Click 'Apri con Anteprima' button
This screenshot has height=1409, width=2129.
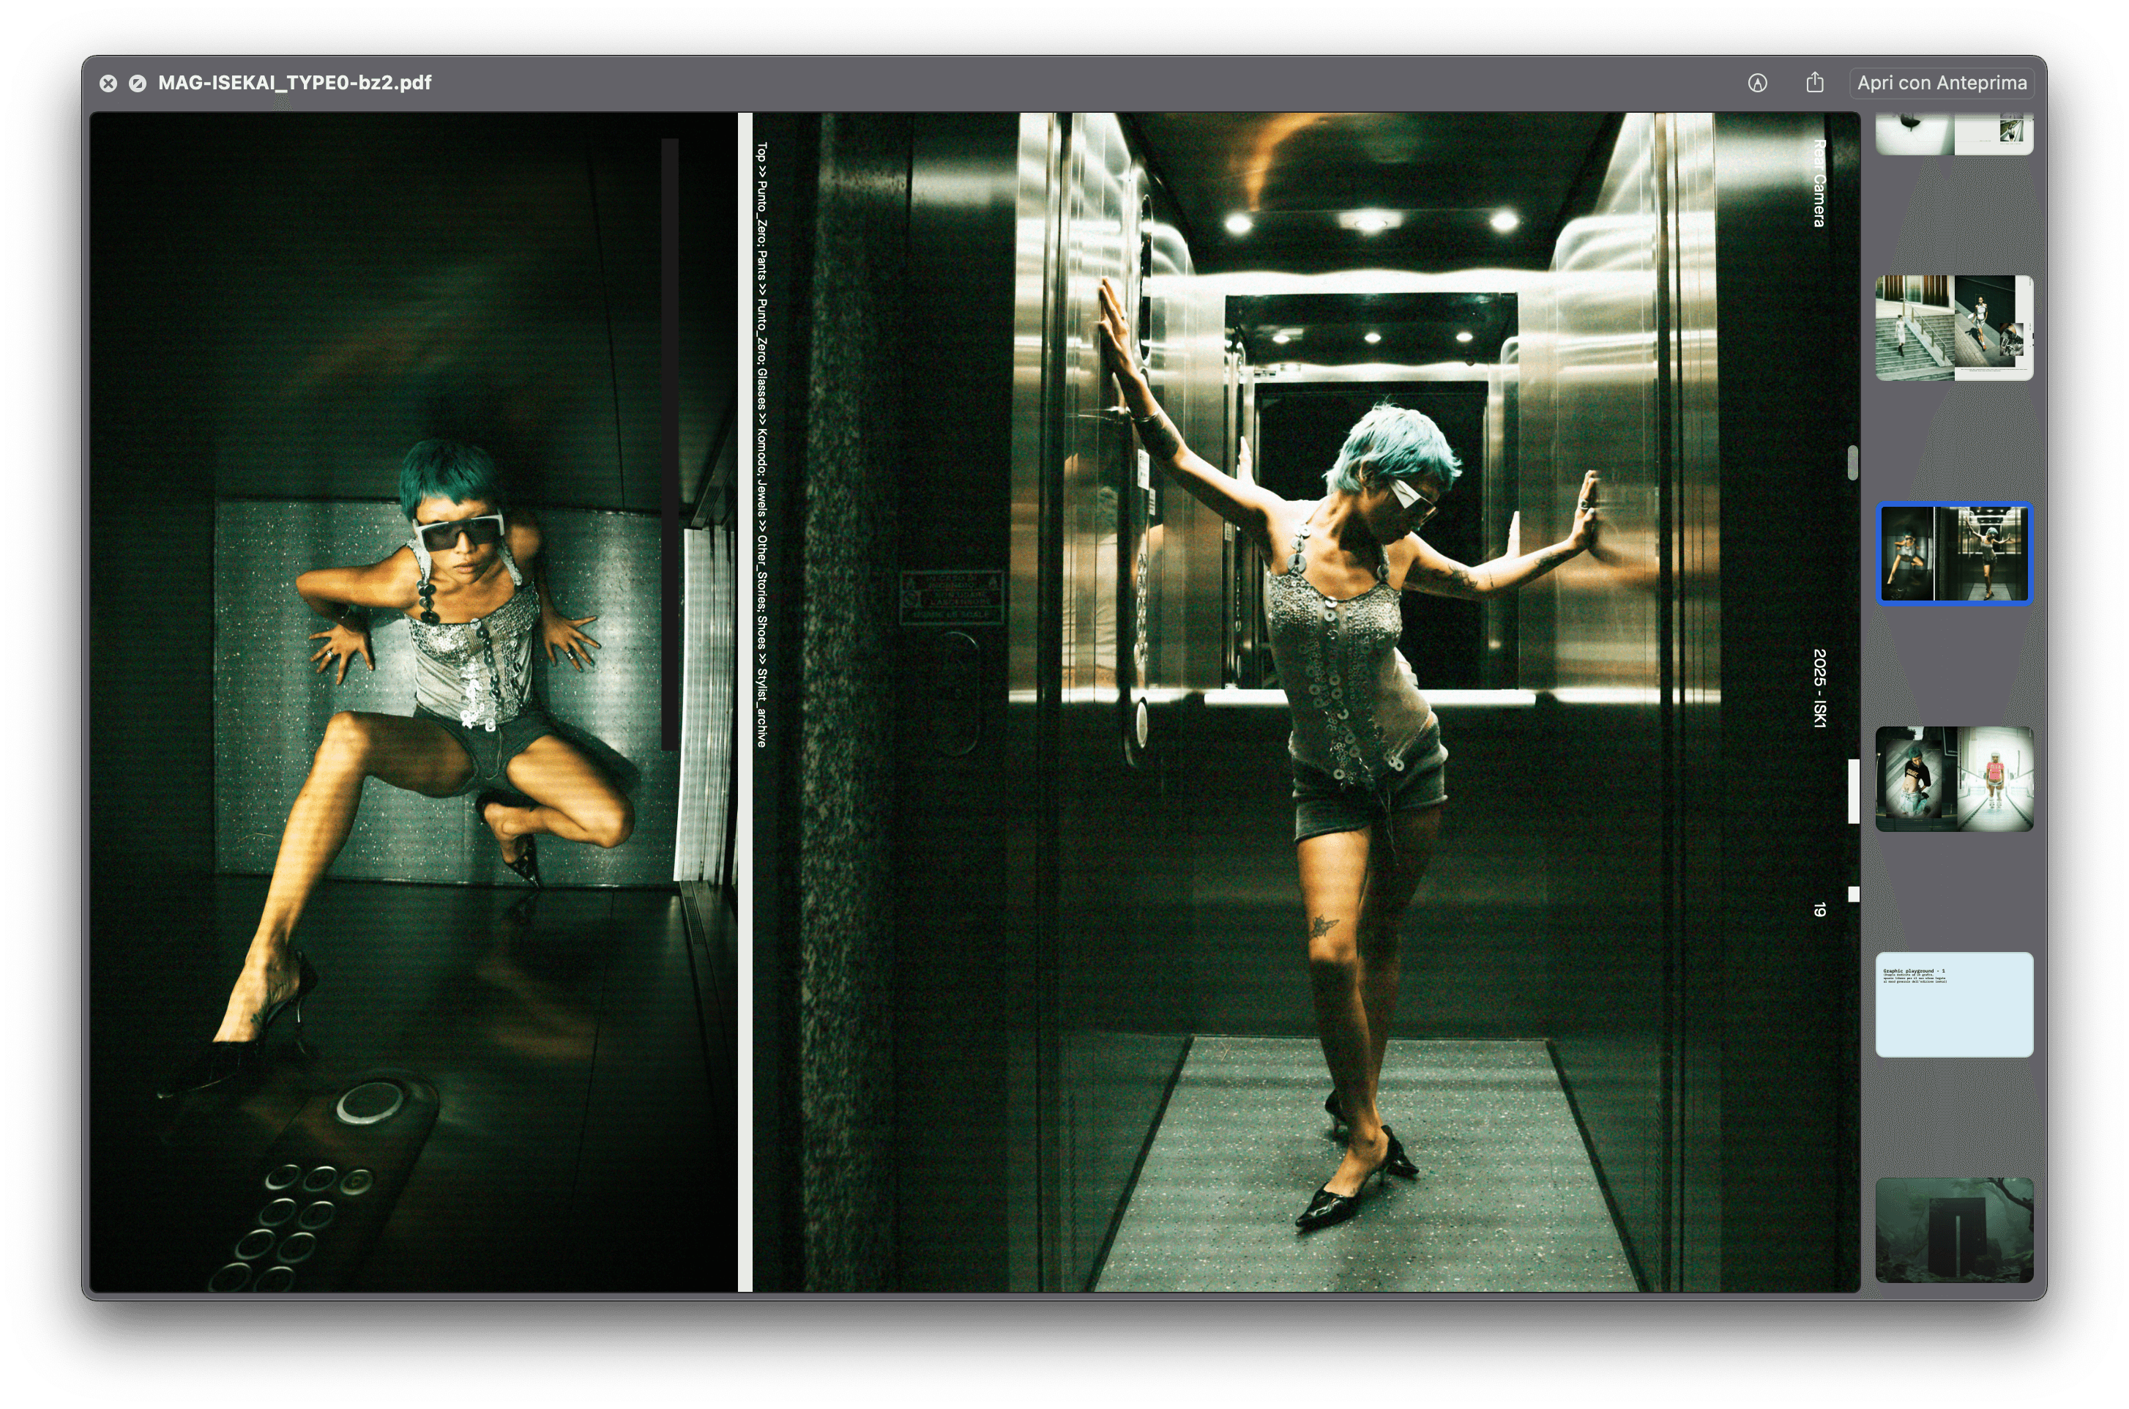1942,83
